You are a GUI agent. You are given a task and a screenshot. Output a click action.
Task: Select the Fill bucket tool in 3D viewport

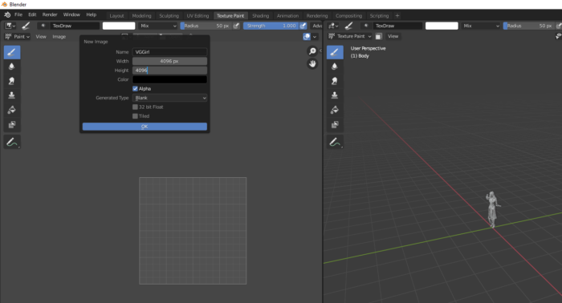coord(335,110)
